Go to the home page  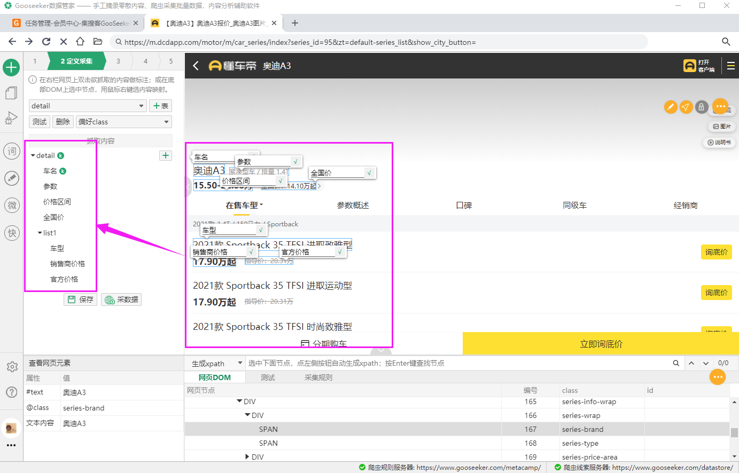click(80, 42)
